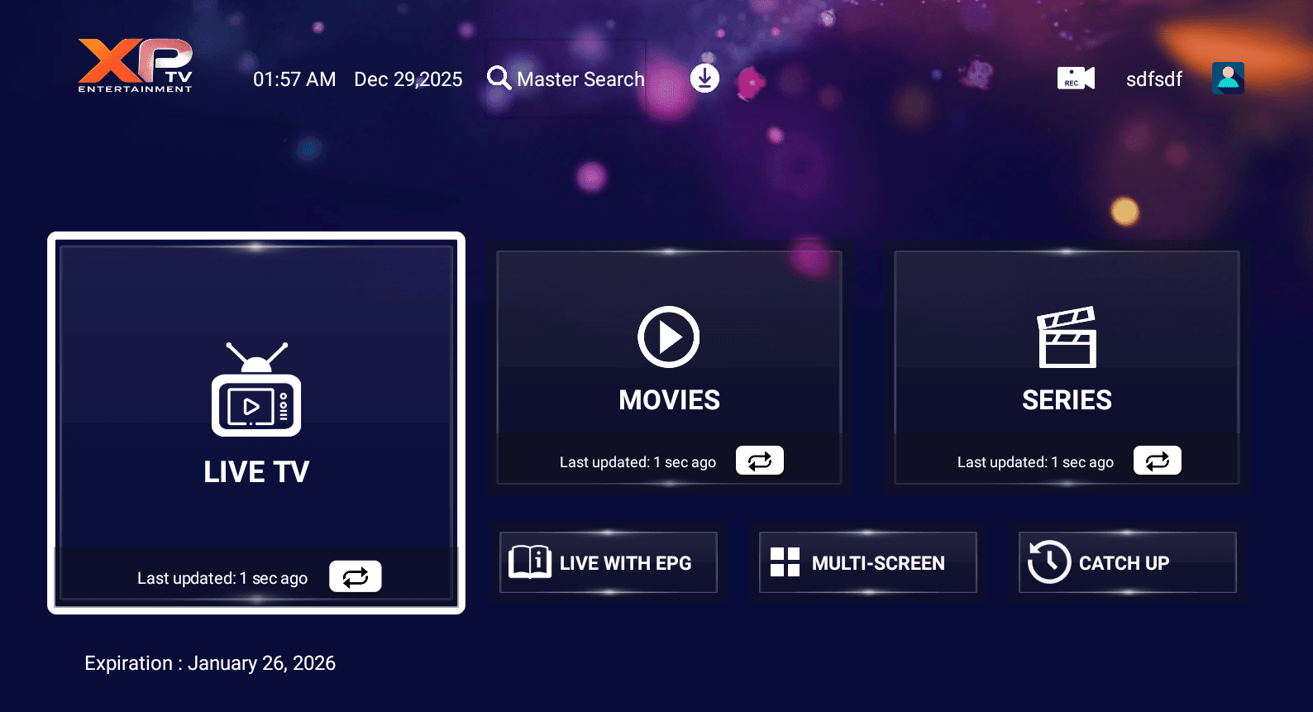The height and width of the screenshot is (712, 1313).
Task: Launch the MULTI-SCREEN label
Action: click(x=878, y=563)
